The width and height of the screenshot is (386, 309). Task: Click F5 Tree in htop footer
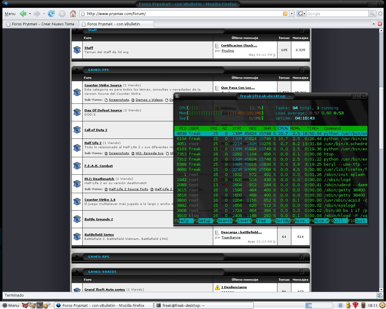click(261, 221)
